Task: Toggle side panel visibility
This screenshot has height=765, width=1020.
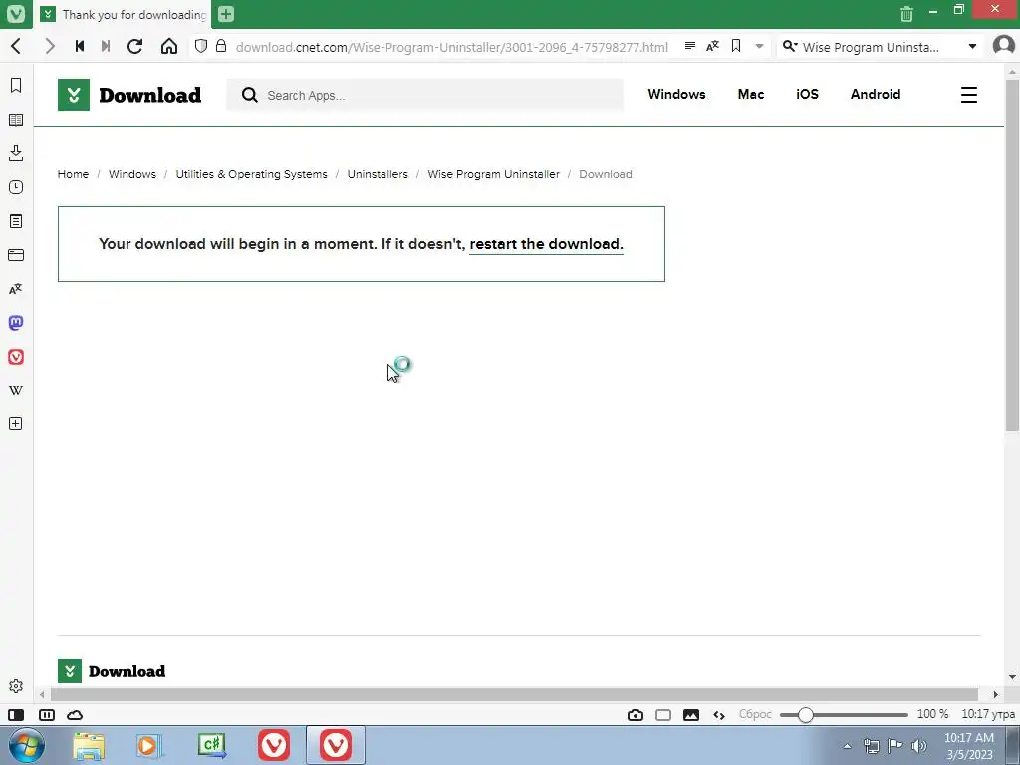Action: pyautogui.click(x=16, y=715)
